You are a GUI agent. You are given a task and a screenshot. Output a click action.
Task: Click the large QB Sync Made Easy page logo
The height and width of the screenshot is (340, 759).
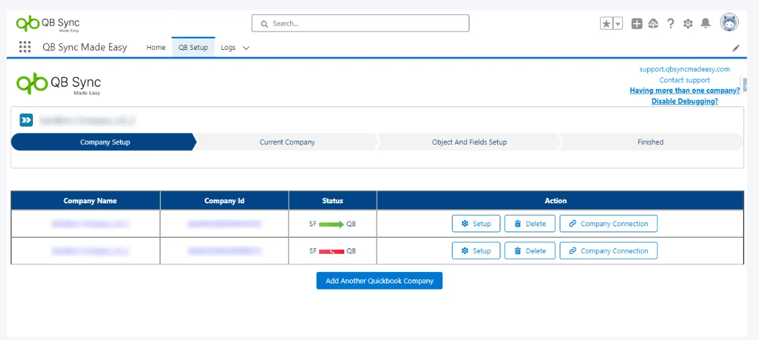click(x=59, y=83)
